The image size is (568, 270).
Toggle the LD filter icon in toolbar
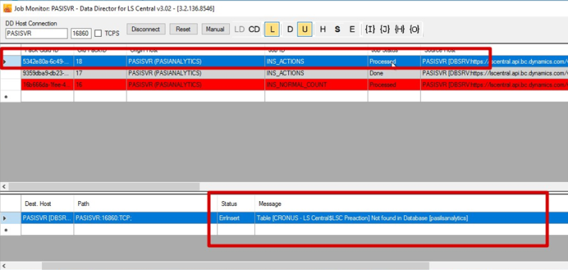[239, 29]
